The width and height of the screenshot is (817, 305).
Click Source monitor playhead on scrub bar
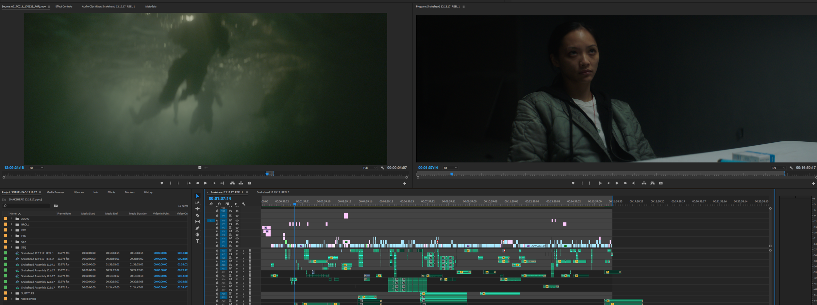point(267,174)
